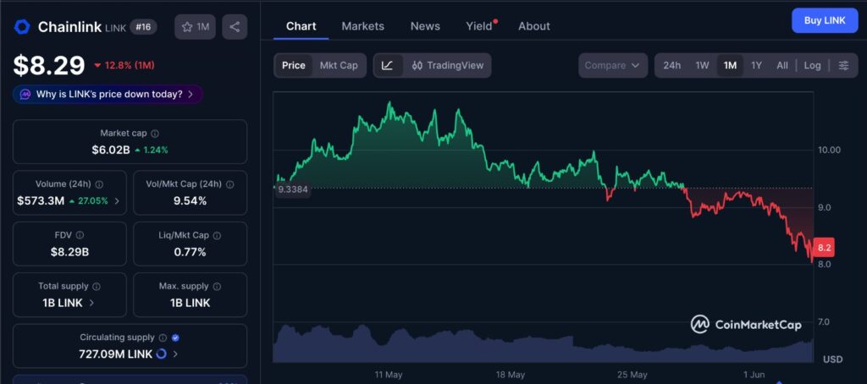Open the About tab
Screen dimensions: 867x384
534,26
